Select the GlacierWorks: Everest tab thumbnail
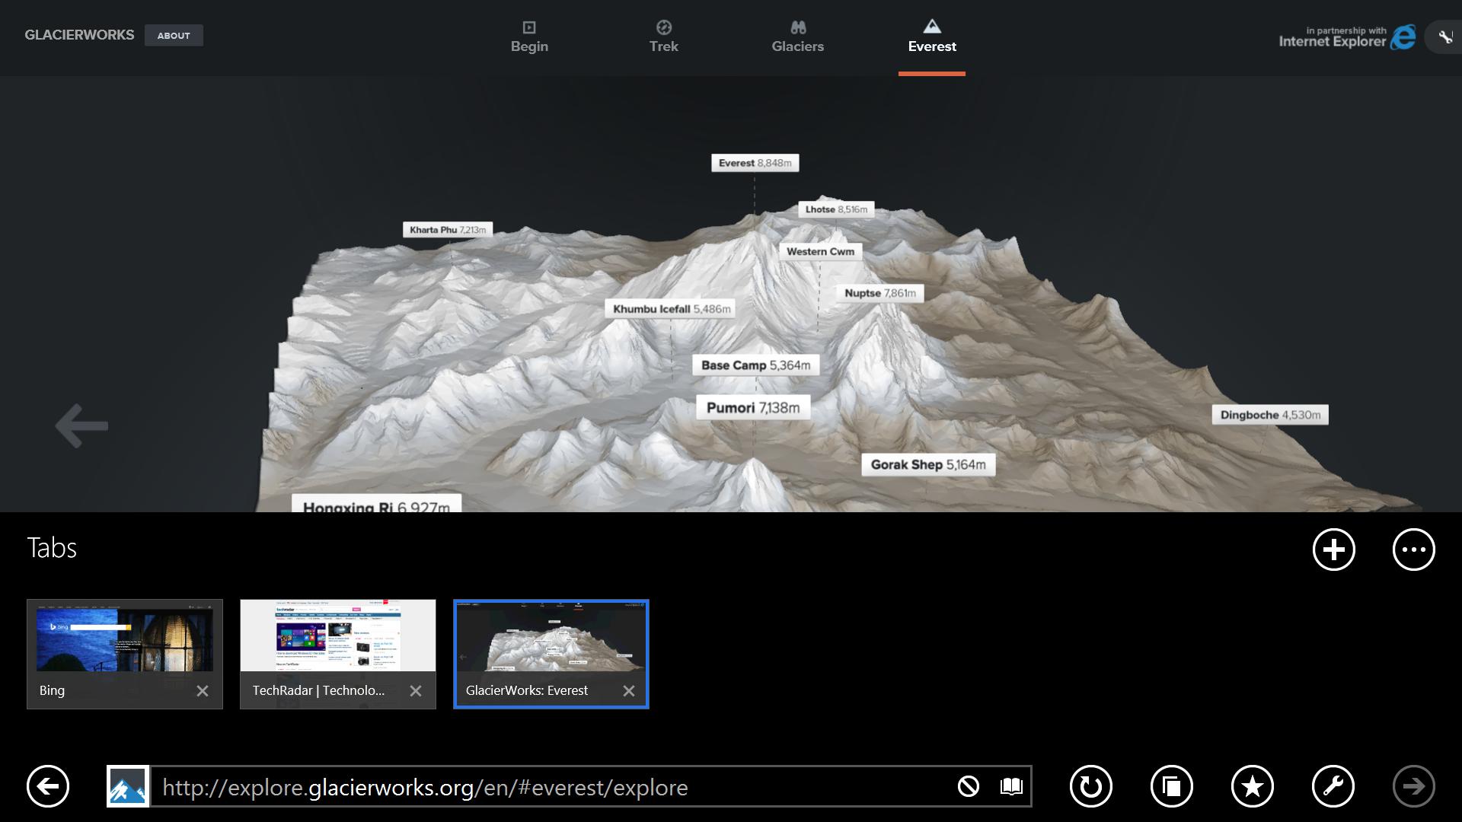The height and width of the screenshot is (822, 1462). coord(551,654)
